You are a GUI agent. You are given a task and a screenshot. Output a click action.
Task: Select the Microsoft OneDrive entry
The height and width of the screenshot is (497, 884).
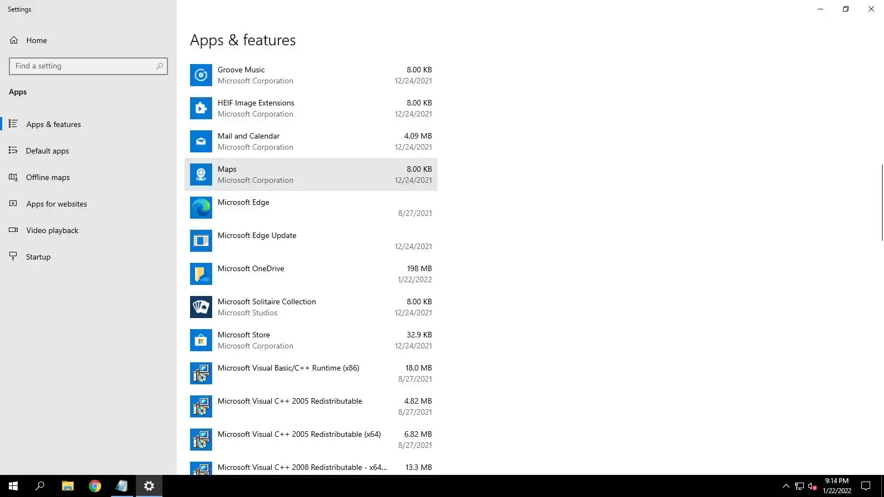pos(311,274)
